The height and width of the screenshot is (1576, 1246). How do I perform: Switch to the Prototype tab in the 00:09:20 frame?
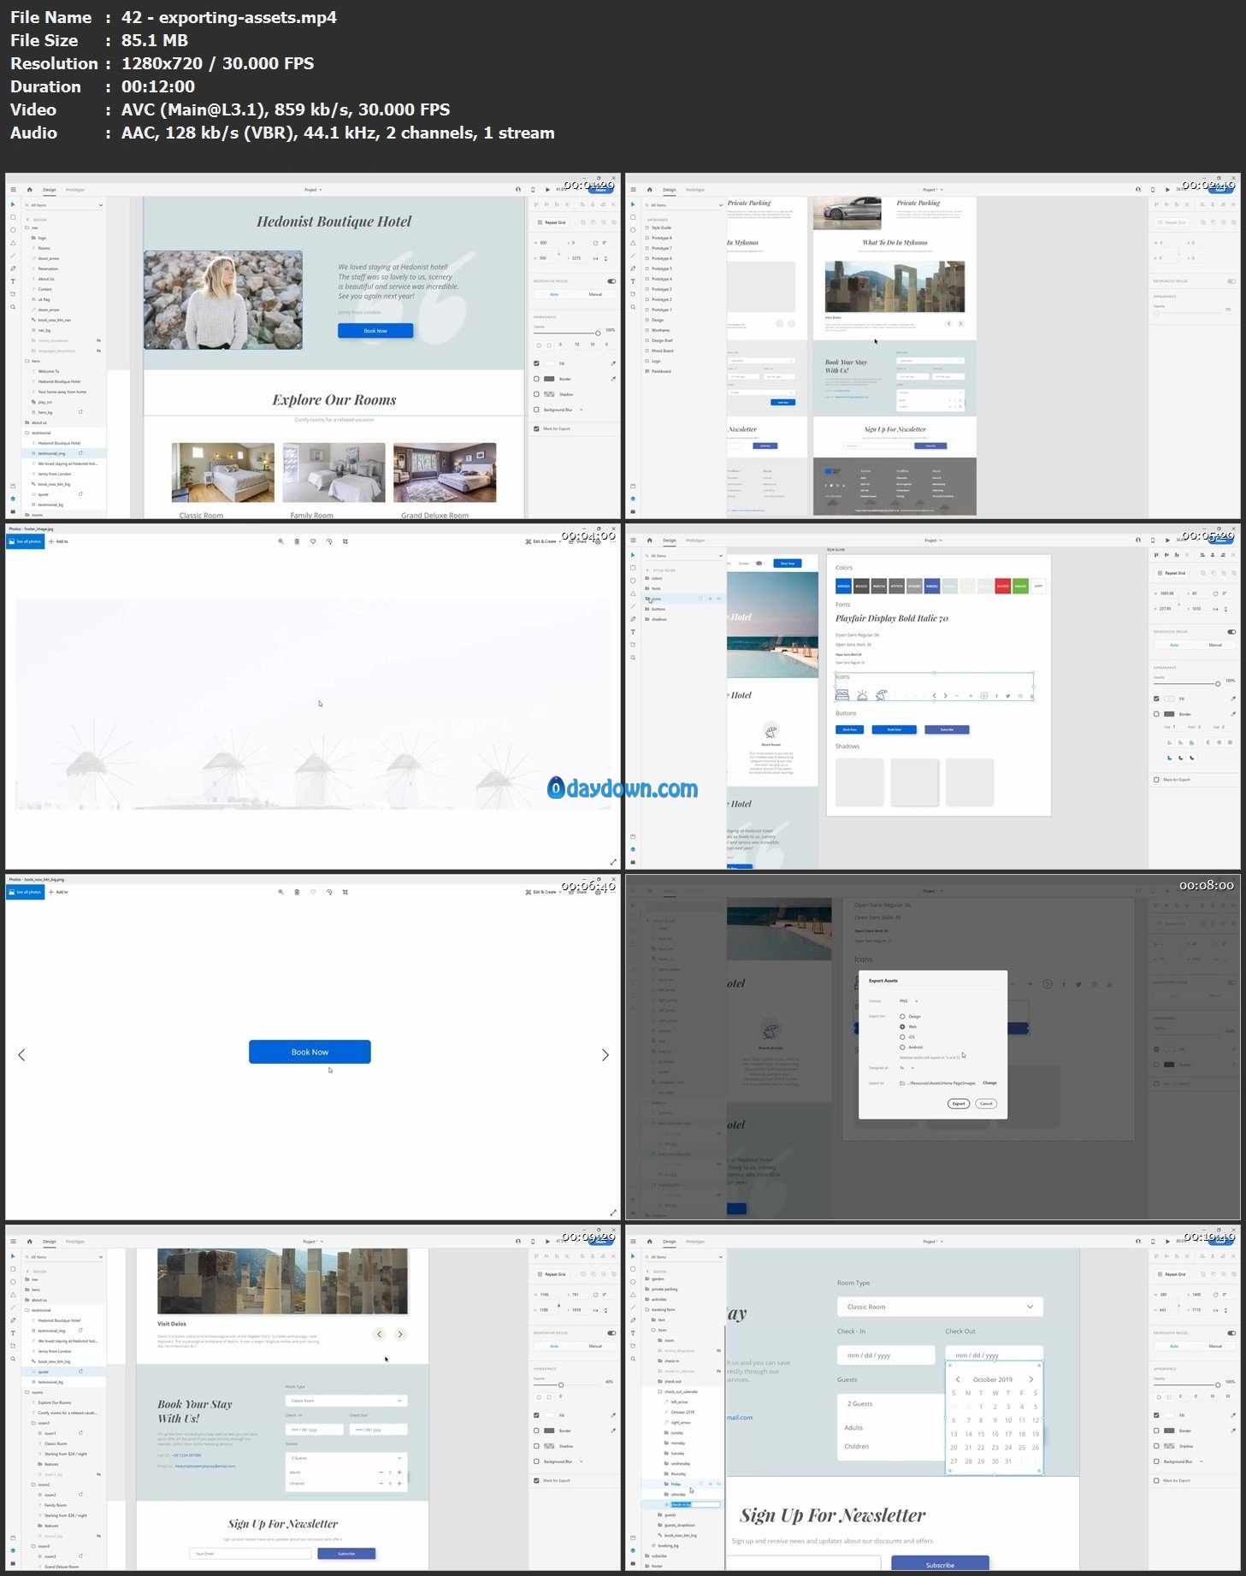pos(75,1242)
